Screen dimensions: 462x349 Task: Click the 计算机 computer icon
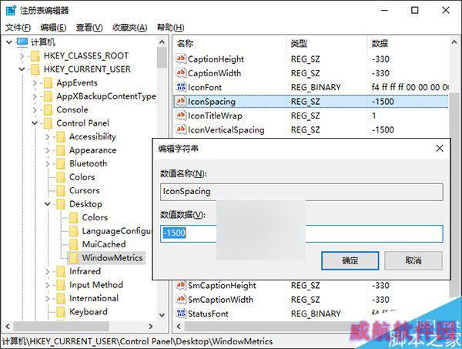pyautogui.click(x=22, y=42)
